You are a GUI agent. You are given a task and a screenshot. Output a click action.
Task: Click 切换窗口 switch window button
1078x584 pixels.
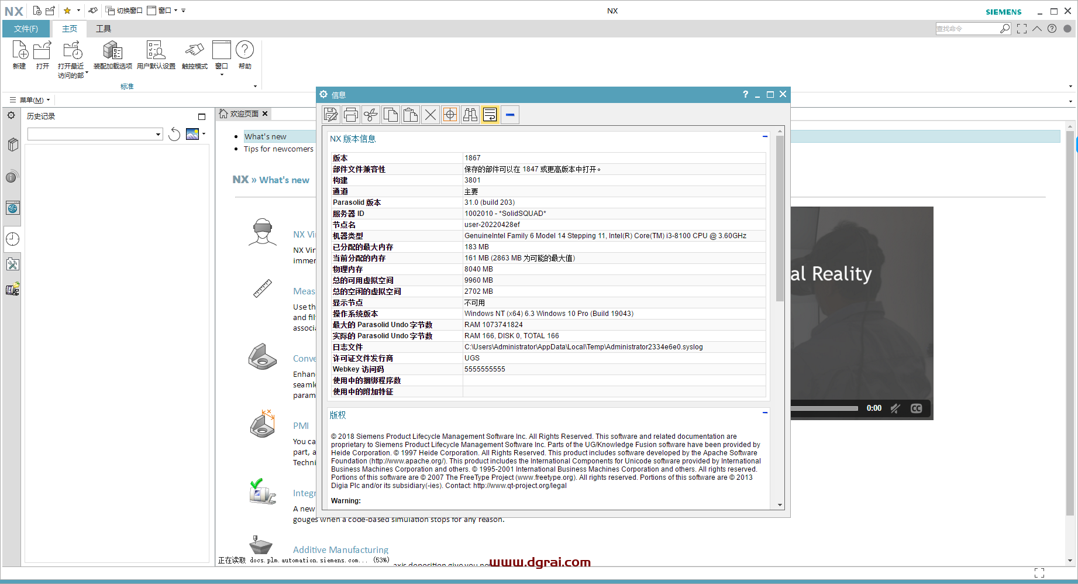click(124, 11)
